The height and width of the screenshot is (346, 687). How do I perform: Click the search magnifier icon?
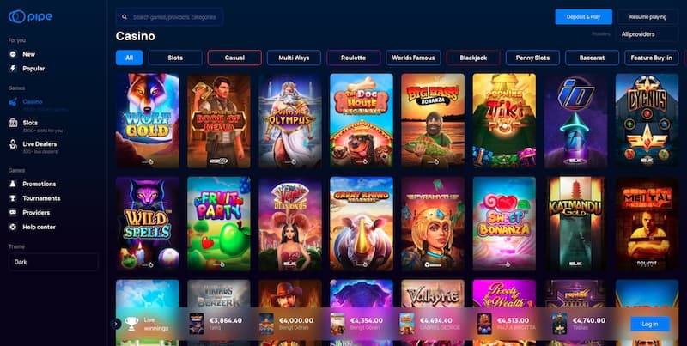[x=125, y=17]
